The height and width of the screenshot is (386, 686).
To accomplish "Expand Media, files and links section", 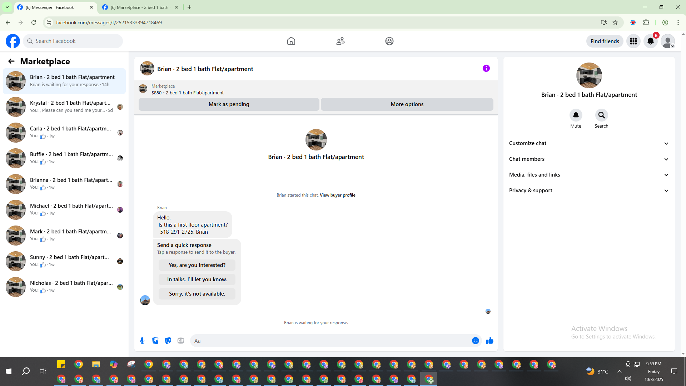I will tap(589, 175).
